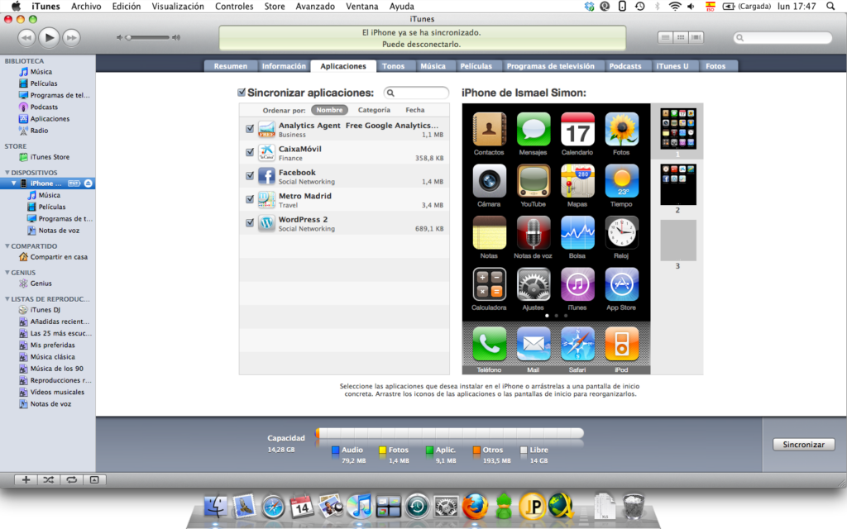Screen dimensions: 847x529
Task: Select the Reloj clock app icon
Action: click(x=621, y=232)
